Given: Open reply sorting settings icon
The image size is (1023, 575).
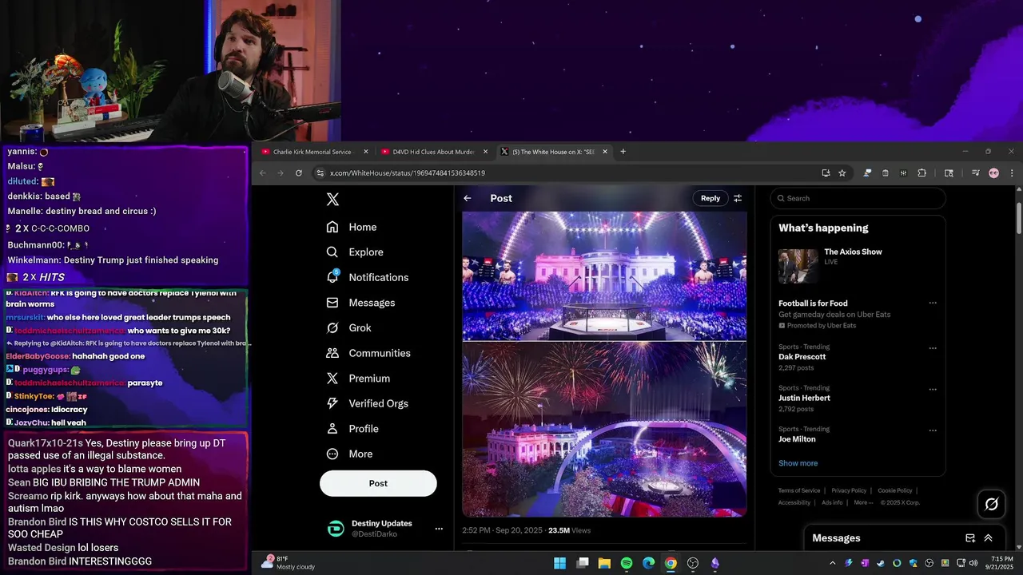Looking at the screenshot, I should 738,198.
